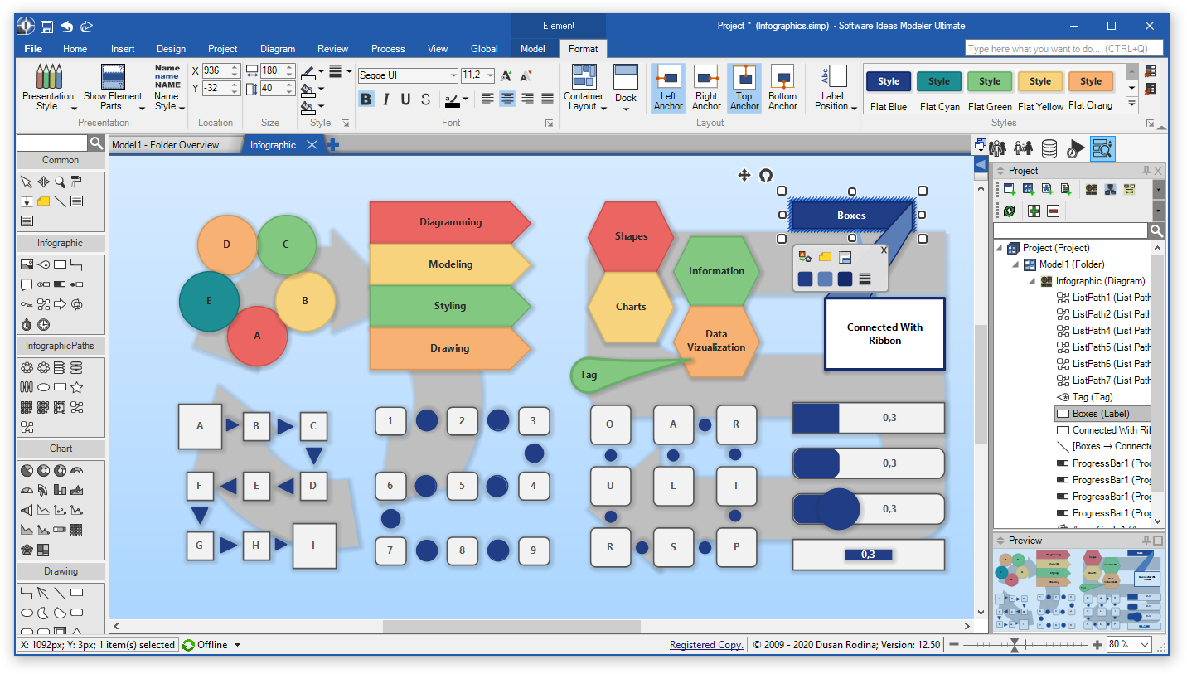Open the File menu
The width and height of the screenshot is (1187, 674).
point(33,49)
